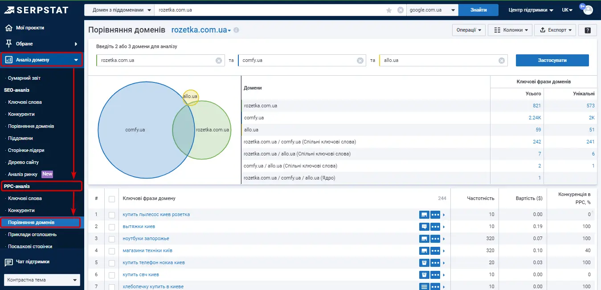The height and width of the screenshot is (290, 601).
Task: Click the Чат підтримки chat icon
Action: click(8, 262)
